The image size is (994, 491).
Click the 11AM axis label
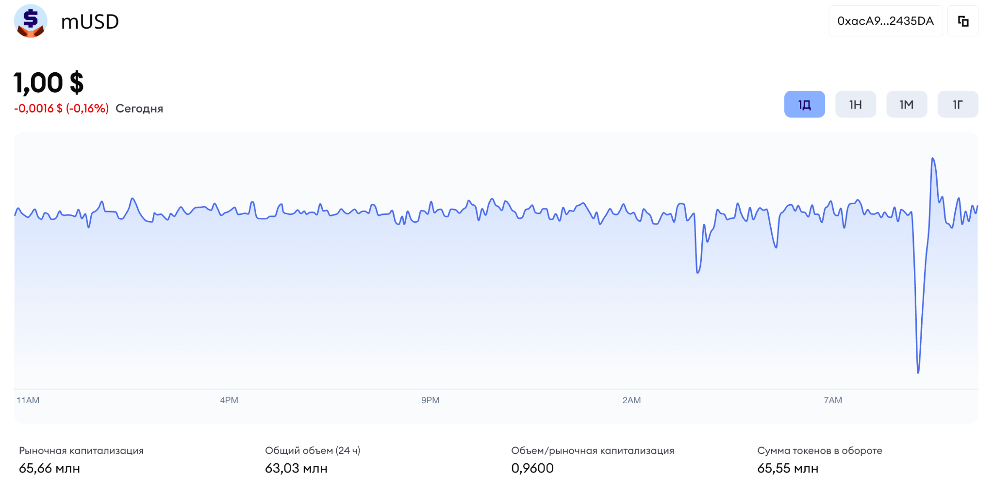pyautogui.click(x=27, y=400)
